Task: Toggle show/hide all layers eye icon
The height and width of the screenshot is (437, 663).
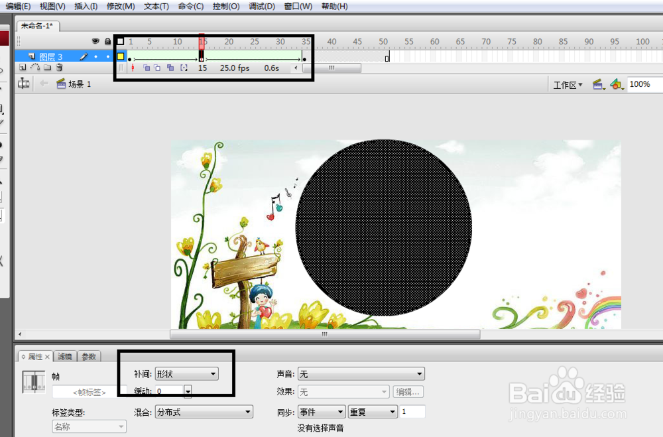Action: coord(95,41)
